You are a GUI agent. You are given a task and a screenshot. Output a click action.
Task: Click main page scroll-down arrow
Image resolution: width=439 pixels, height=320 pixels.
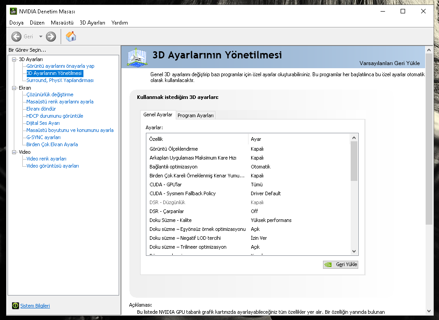point(429,311)
